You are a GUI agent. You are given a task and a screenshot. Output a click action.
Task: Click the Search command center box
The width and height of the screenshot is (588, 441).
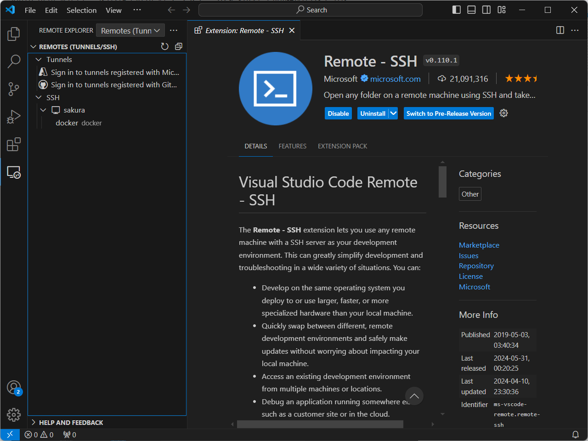311,10
